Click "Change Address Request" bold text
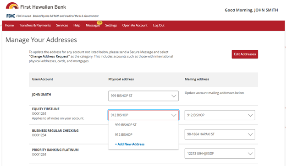Screen dimensions: 286x166 pos(49,56)
